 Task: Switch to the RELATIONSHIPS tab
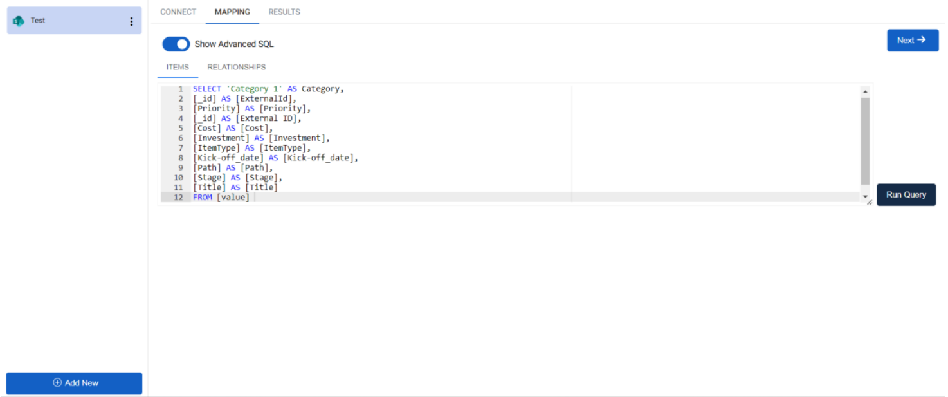[x=236, y=67]
